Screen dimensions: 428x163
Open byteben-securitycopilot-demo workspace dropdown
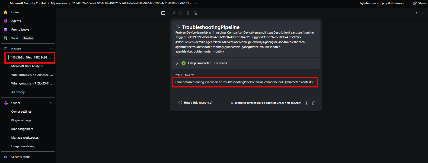point(382,3)
